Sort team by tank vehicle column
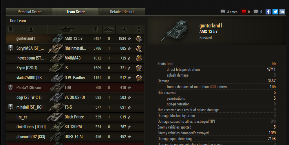Image resolution: width=289 pixels, height=145 pixels. coord(68,29)
